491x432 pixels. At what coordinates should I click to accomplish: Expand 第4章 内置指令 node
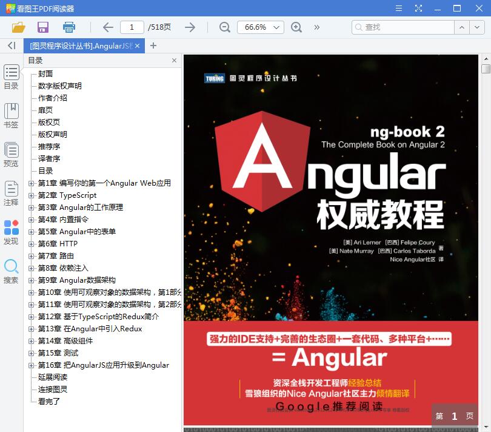coord(31,220)
